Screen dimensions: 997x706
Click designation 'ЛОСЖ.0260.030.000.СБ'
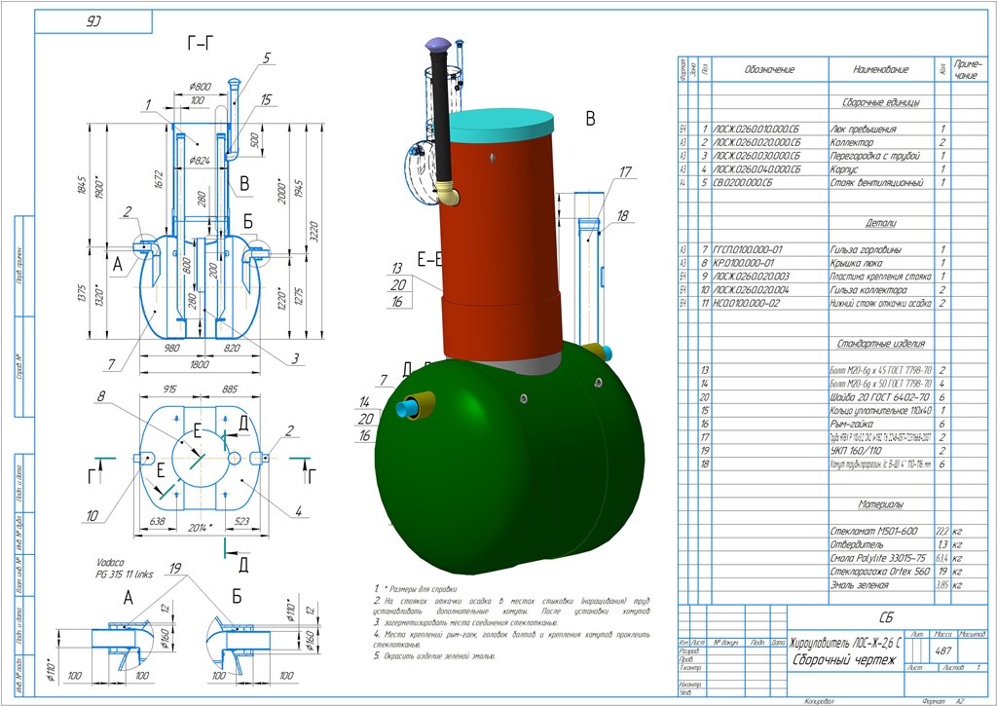(x=757, y=156)
